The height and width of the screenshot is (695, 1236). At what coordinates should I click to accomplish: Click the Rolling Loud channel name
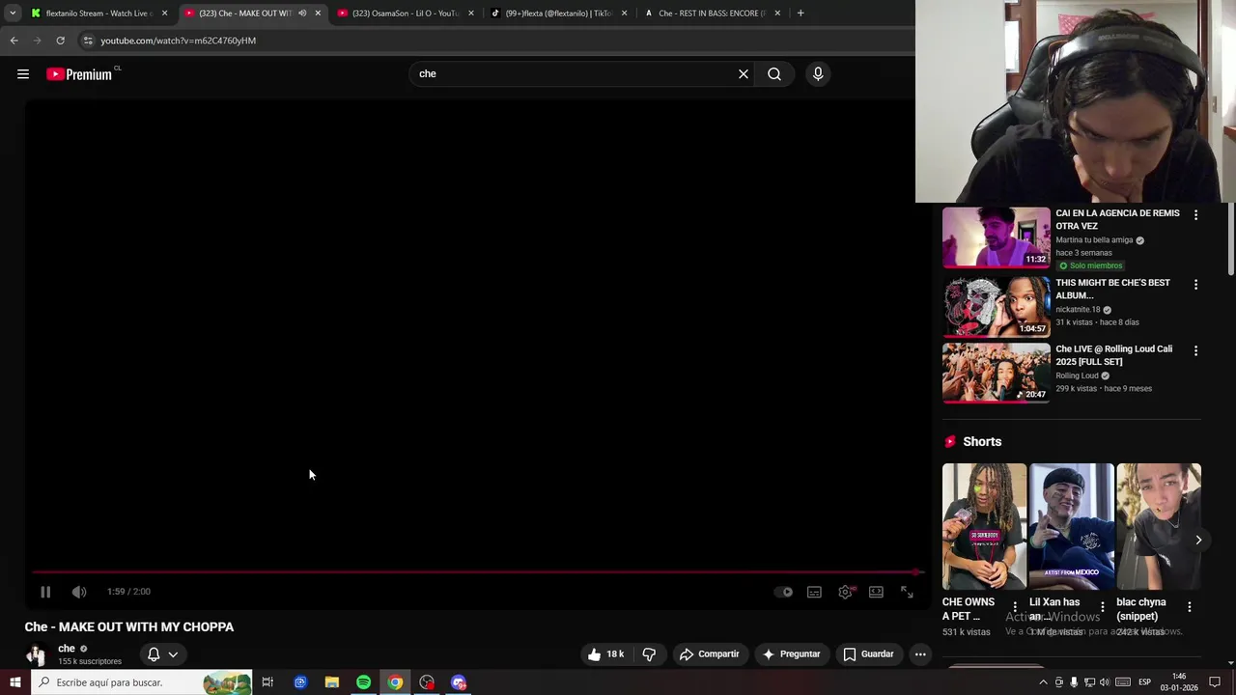(1077, 375)
